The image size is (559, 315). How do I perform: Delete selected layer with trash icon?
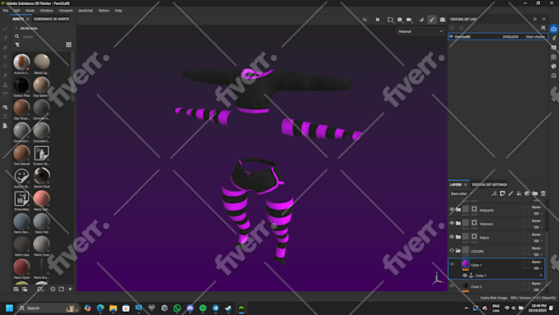tap(543, 193)
